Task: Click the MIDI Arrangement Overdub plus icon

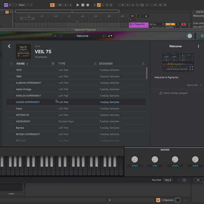Action: (x=95, y=5)
